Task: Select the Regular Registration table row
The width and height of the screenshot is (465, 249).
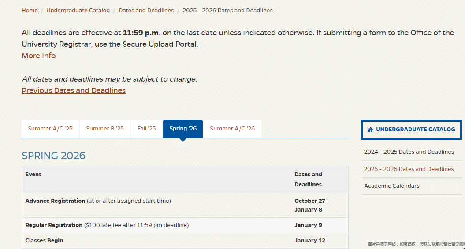Action: 185,225
